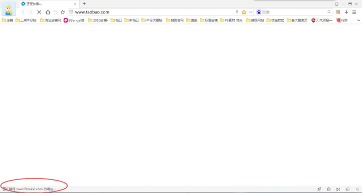Show more bookmarks with double chevron

tap(358, 20)
